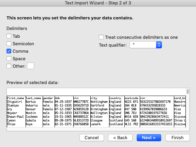Open the Text qualifier dropdown
The image size is (196, 147).
[146, 45]
